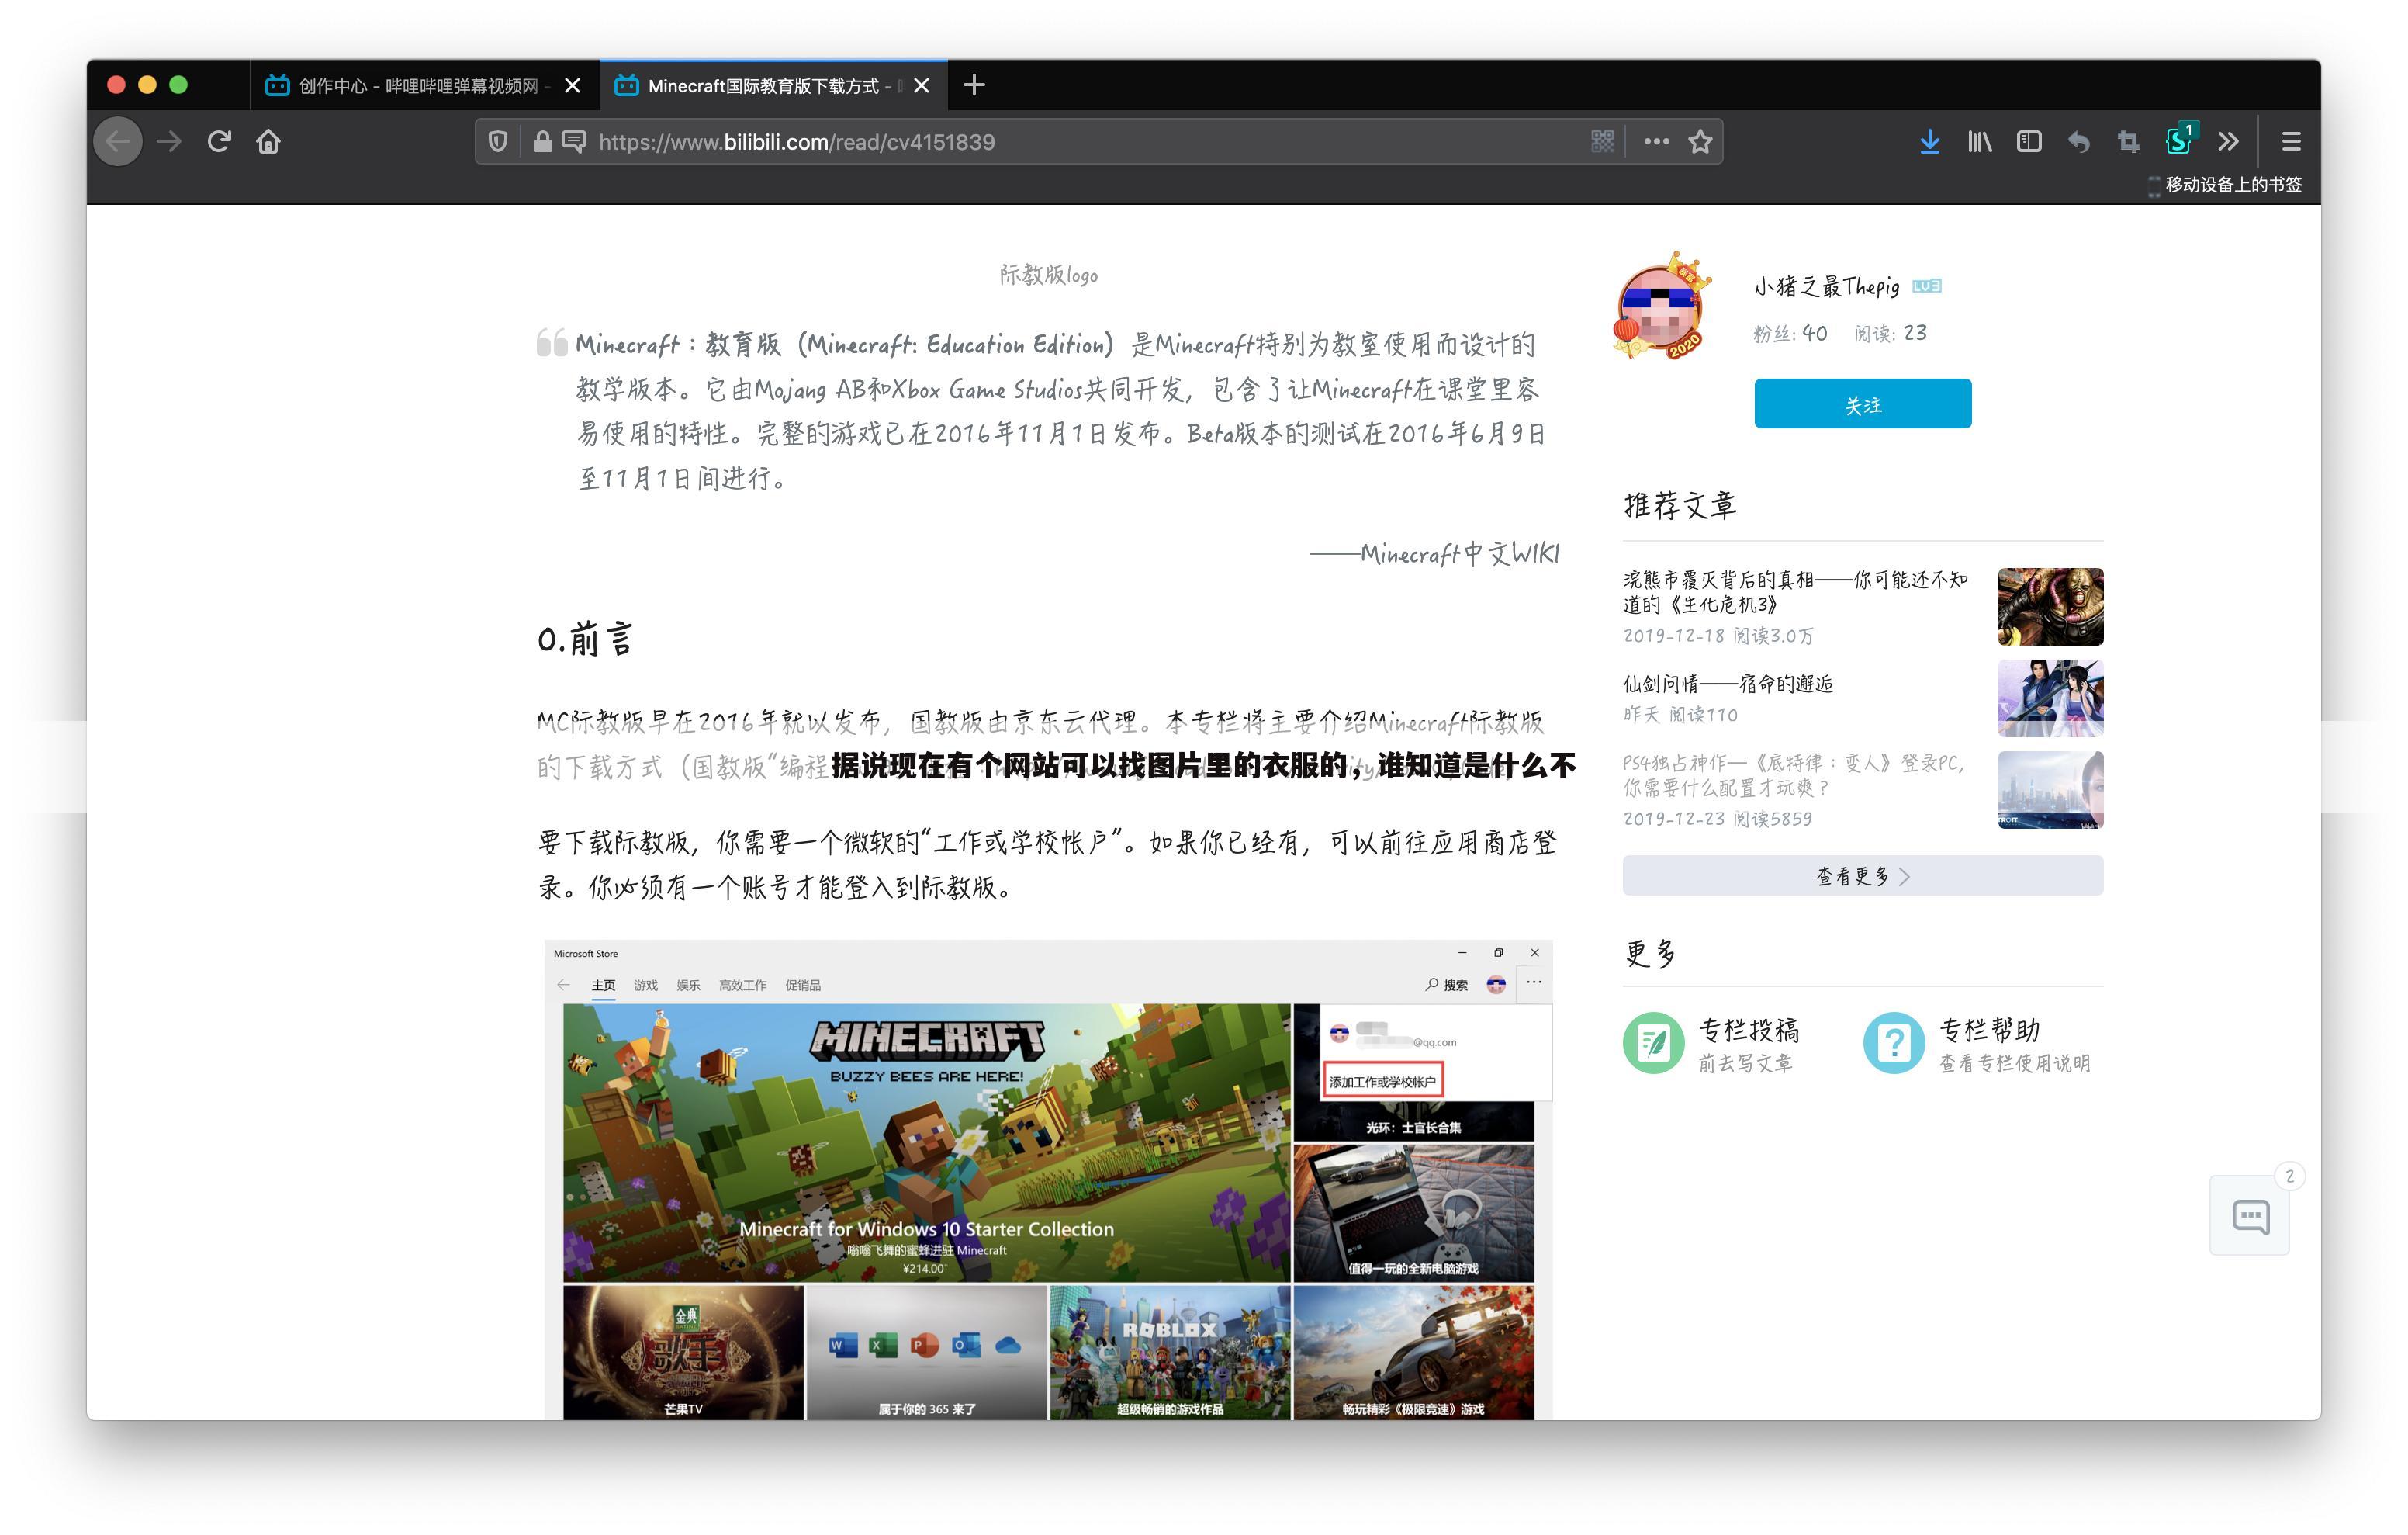Screen dimensions: 2408x1535
Task: Follow the author with 关注 button
Action: pyautogui.click(x=1862, y=404)
